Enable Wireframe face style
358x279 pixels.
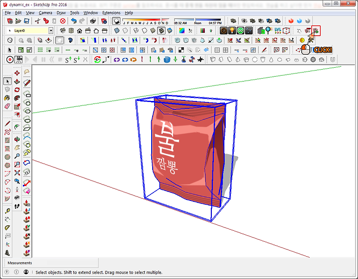click(x=136, y=31)
